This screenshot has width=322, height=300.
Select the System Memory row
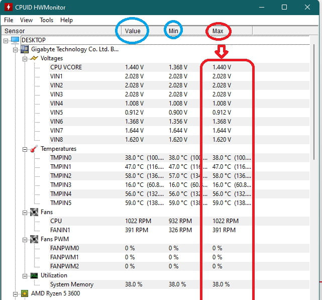click(x=179, y=284)
